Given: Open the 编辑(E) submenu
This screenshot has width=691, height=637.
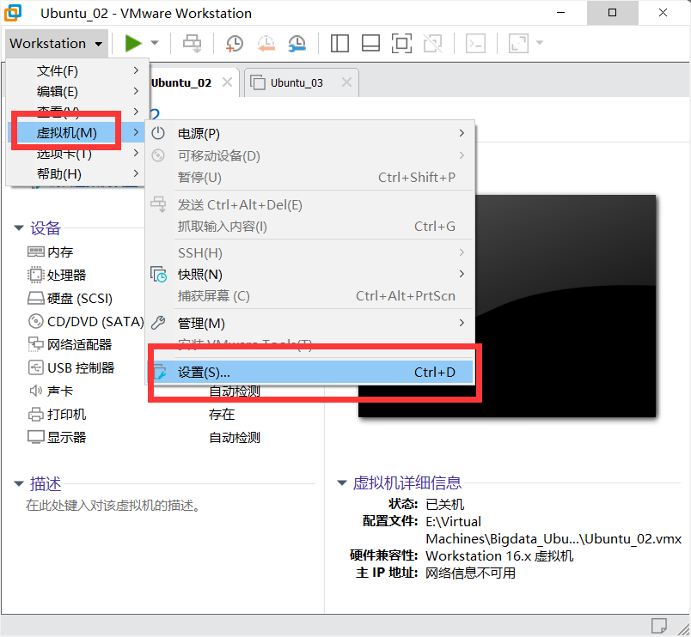Looking at the screenshot, I should pyautogui.click(x=76, y=91).
